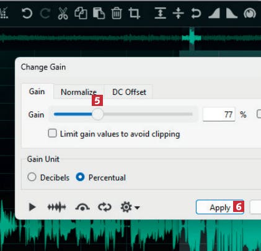Enable Limit gain values to avoid clipping
Image resolution: width=261 pixels, height=251 pixels.
[x=52, y=133]
